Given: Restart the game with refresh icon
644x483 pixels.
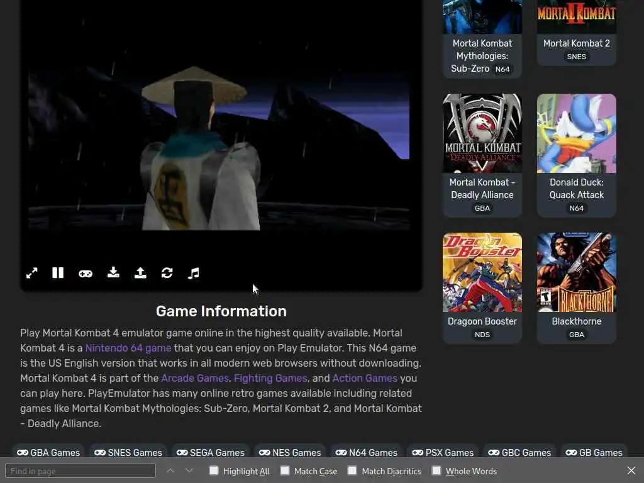Looking at the screenshot, I should 167,273.
